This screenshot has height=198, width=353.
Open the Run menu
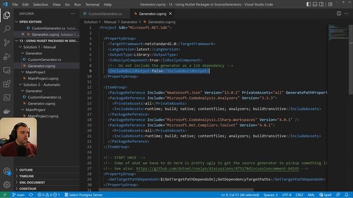coord(77,4)
